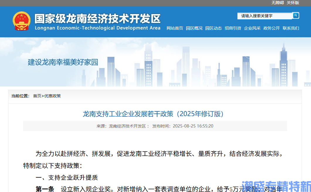Go to the 园区动态 section
The image size is (311, 192).
(x=213, y=28)
